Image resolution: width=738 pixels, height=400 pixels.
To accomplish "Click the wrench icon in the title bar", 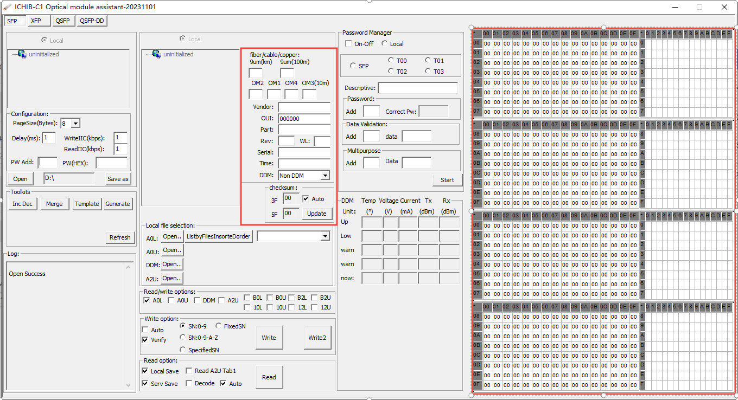I will click(x=7, y=7).
